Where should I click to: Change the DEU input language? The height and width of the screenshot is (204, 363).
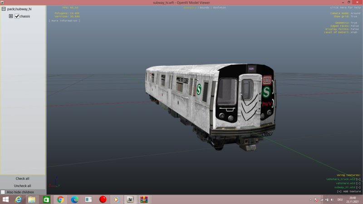point(340,199)
